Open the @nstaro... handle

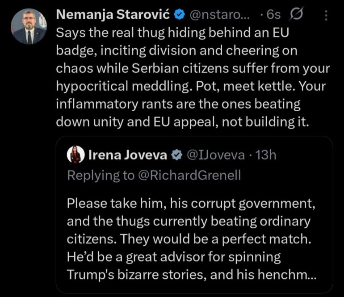tap(220, 15)
